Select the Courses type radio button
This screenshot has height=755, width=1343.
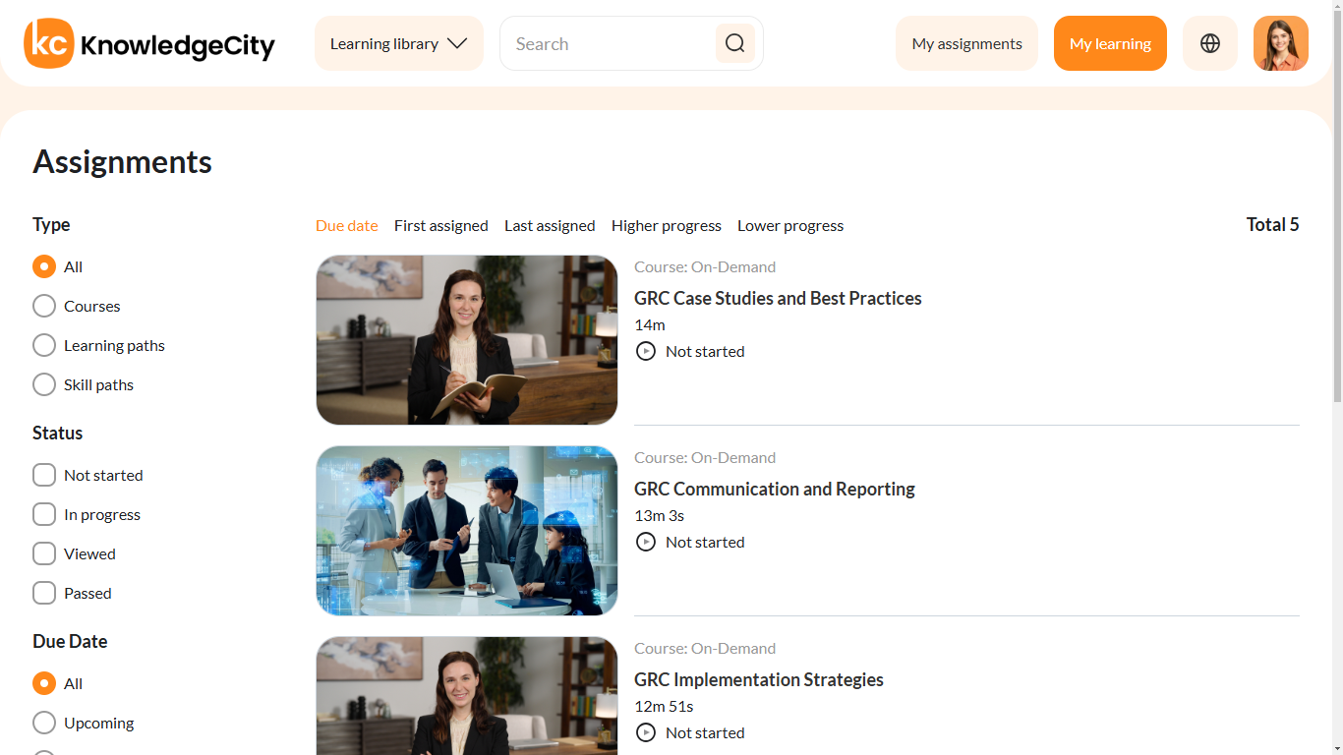(44, 306)
